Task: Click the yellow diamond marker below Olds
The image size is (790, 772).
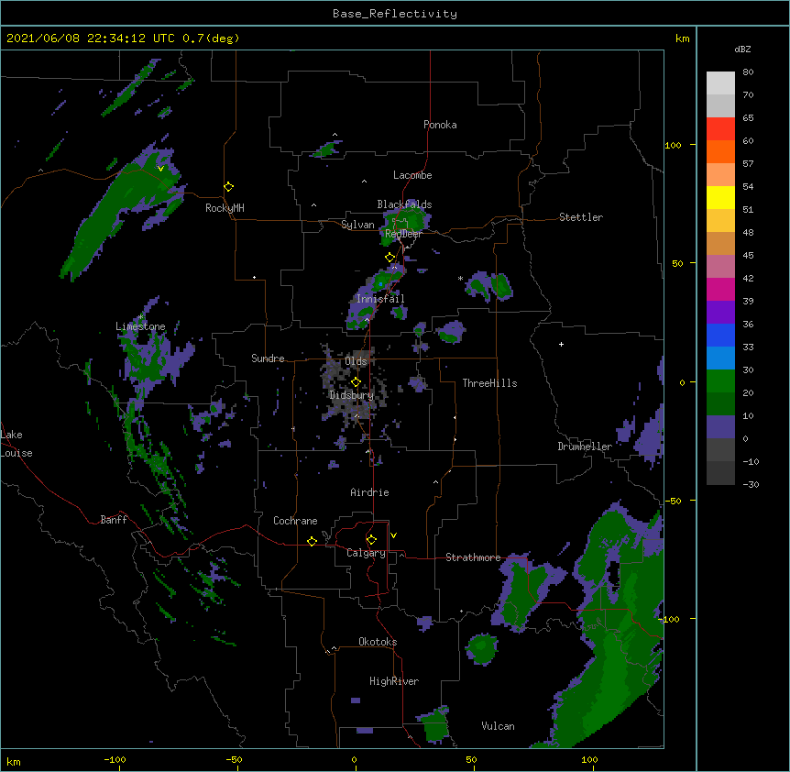Action: coord(357,381)
